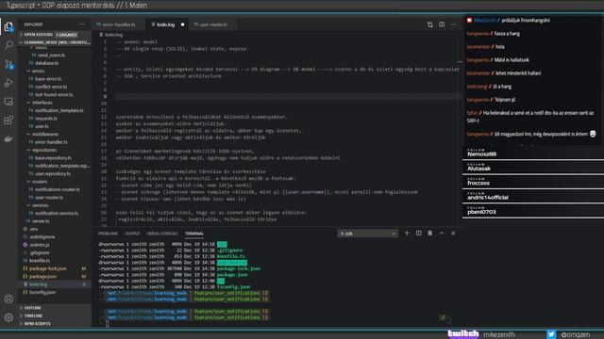The width and height of the screenshot is (604, 339).
Task: Split the terminal panel
Action: tap(418, 233)
